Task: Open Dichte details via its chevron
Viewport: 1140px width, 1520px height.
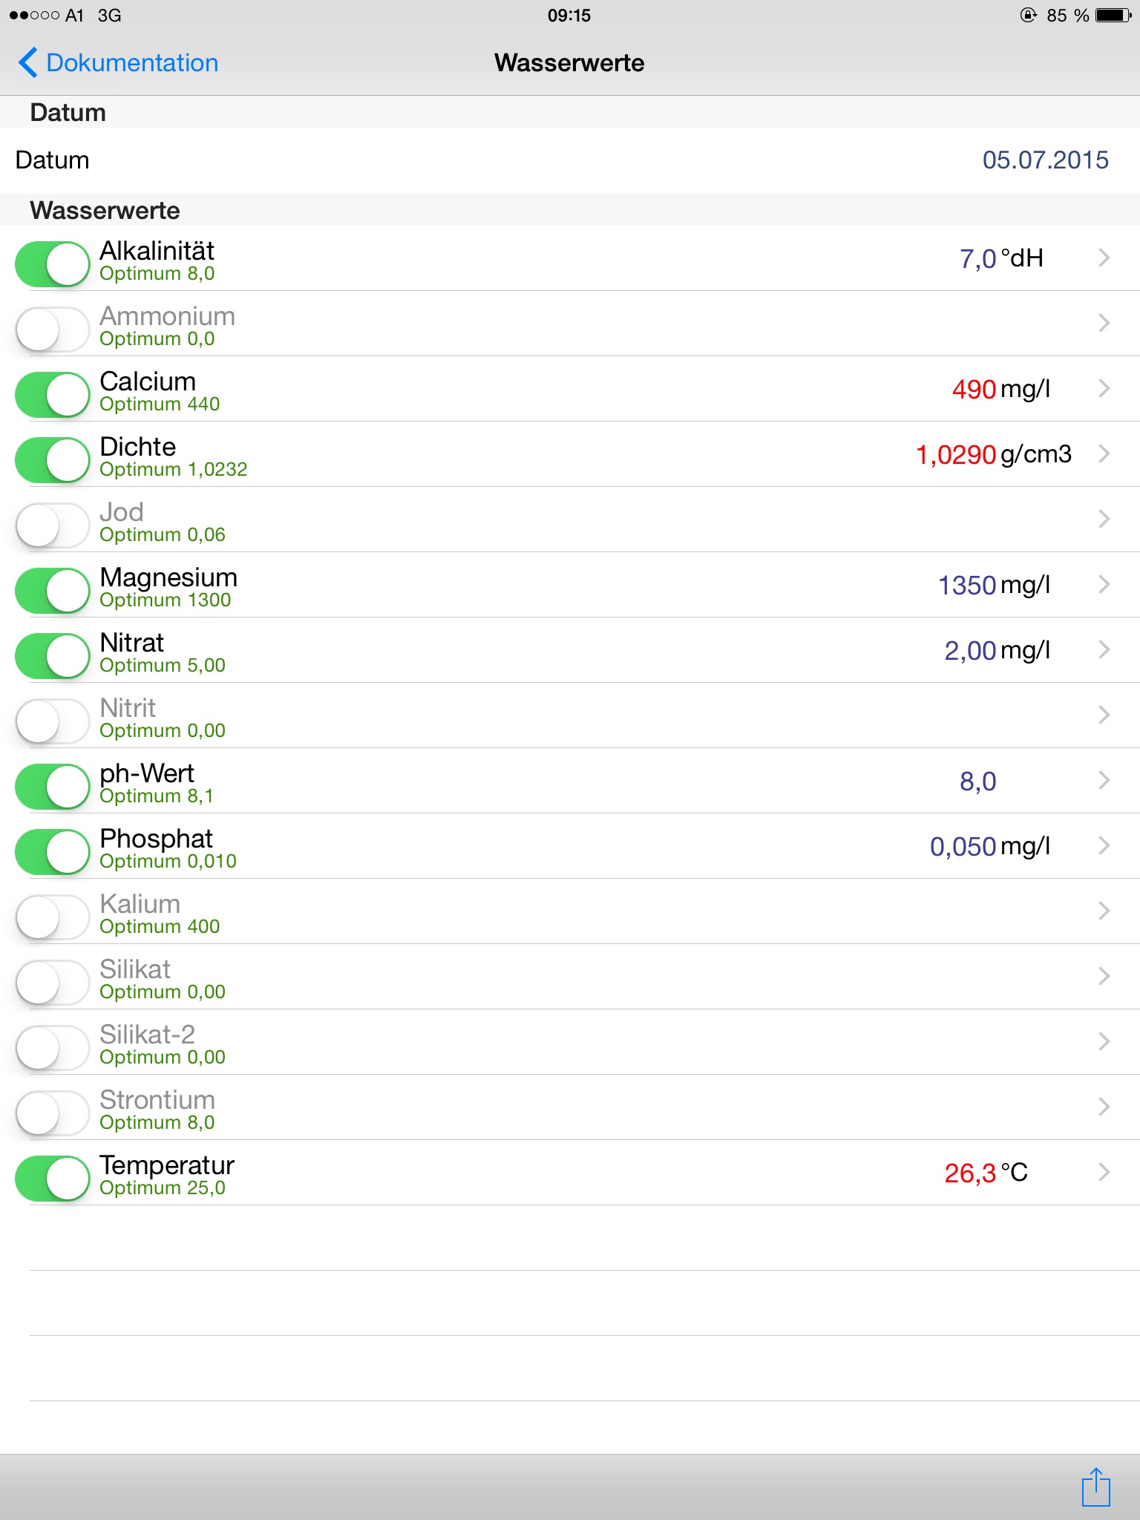Action: pyautogui.click(x=1104, y=453)
